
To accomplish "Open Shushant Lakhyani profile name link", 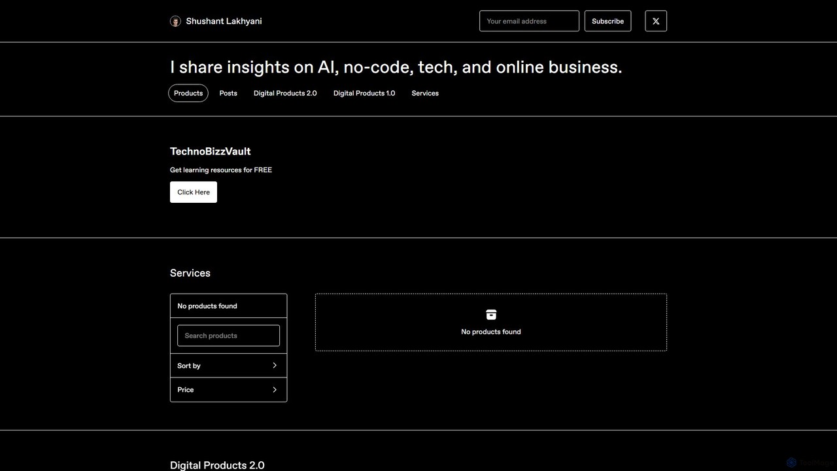I will pyautogui.click(x=224, y=21).
